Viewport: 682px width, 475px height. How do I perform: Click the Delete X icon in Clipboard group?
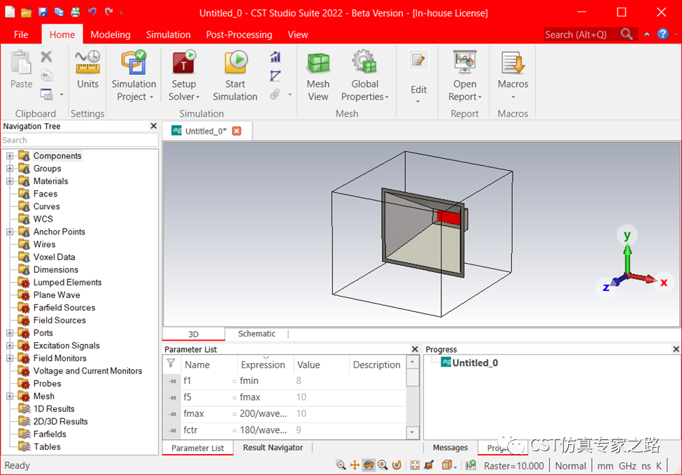47,57
